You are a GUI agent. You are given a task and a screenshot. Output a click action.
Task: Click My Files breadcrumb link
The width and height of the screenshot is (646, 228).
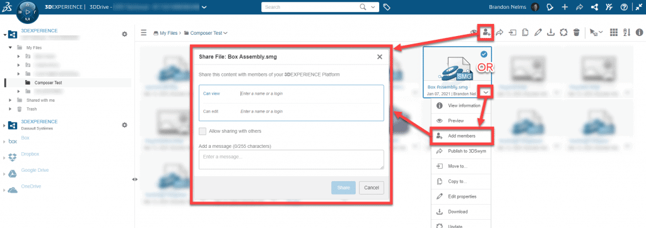(168, 33)
